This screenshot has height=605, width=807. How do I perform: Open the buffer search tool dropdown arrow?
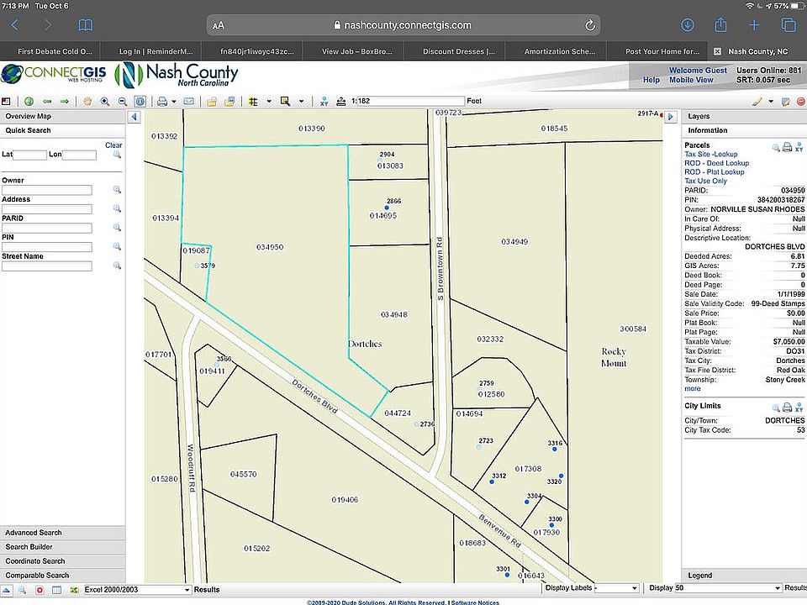click(302, 102)
